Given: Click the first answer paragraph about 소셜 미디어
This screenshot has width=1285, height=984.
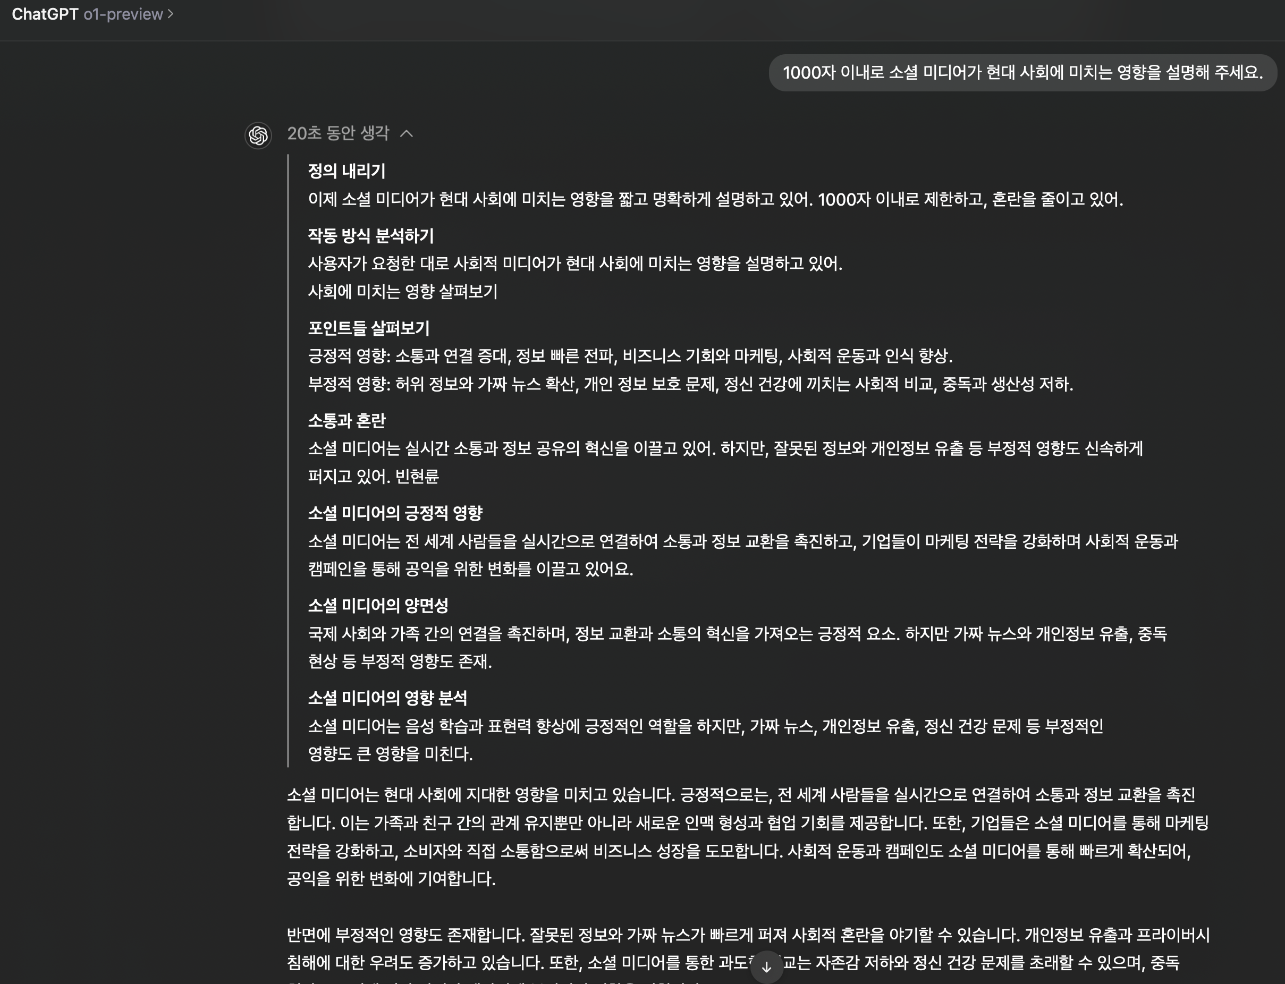Looking at the screenshot, I should pyautogui.click(x=747, y=836).
